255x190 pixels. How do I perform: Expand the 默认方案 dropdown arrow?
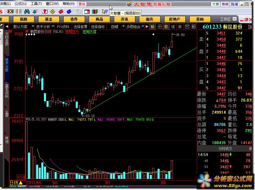point(33,26)
